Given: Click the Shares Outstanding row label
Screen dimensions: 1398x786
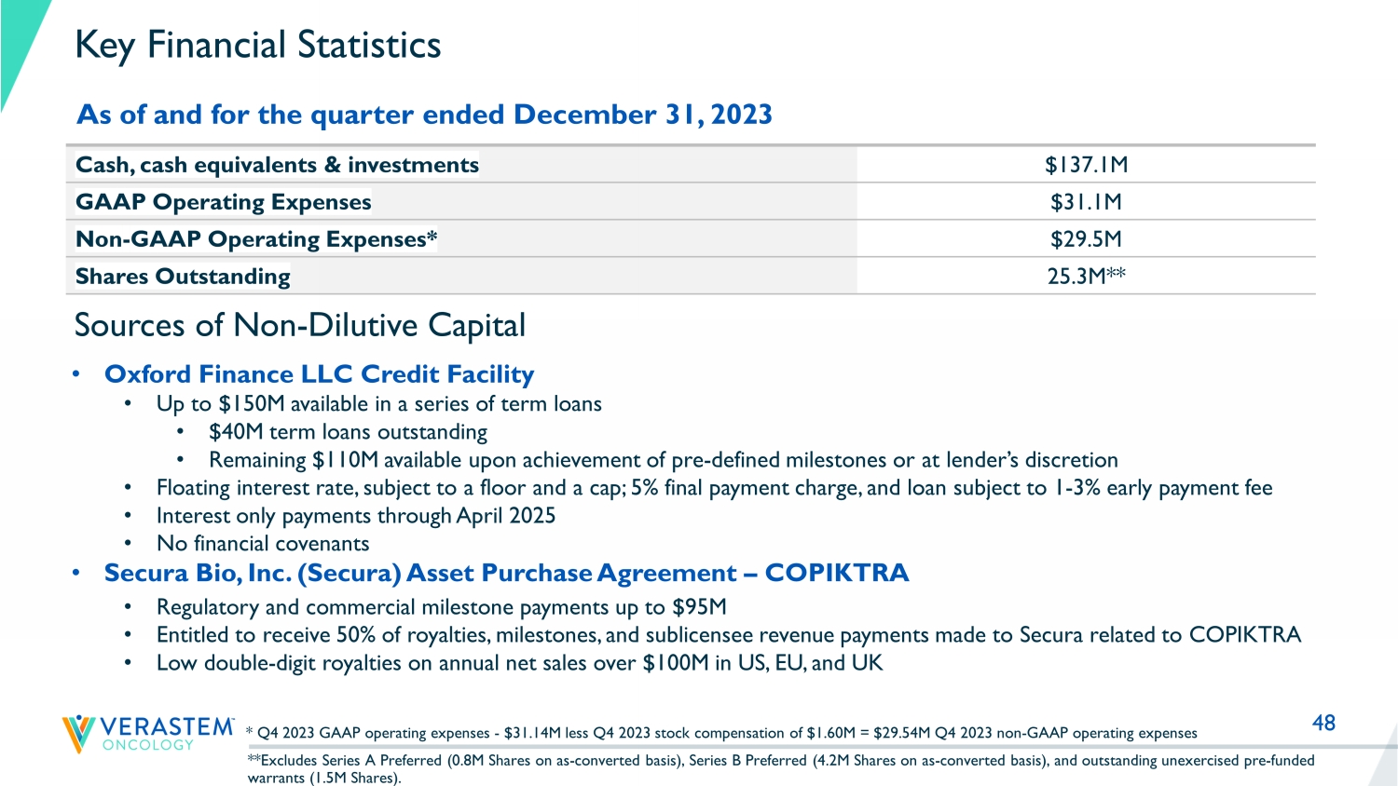Looking at the screenshot, I should pos(183,277).
